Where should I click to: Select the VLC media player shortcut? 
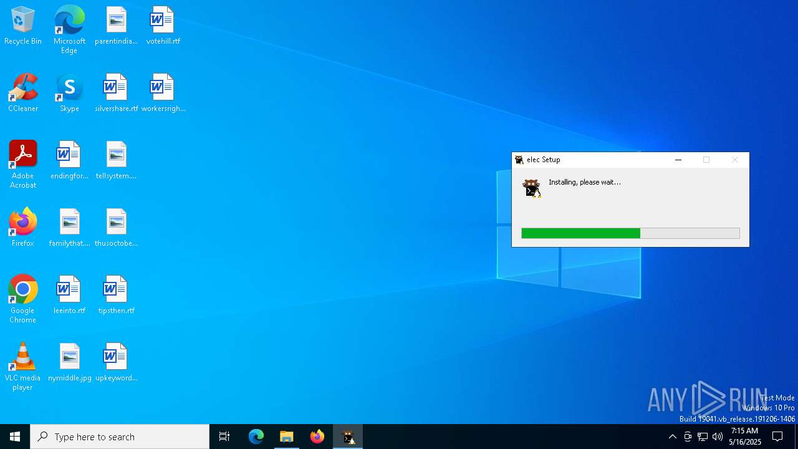point(23,367)
